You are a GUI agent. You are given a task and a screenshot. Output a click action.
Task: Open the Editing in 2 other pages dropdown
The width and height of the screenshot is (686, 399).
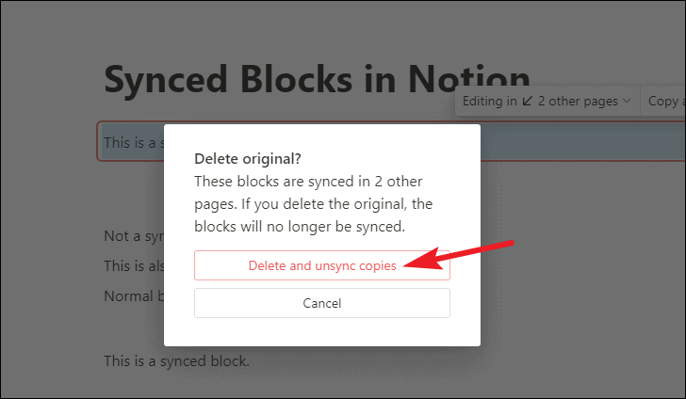[547, 101]
